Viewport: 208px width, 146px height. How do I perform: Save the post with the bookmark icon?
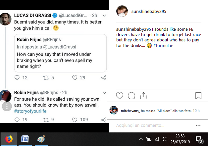(x=198, y=96)
